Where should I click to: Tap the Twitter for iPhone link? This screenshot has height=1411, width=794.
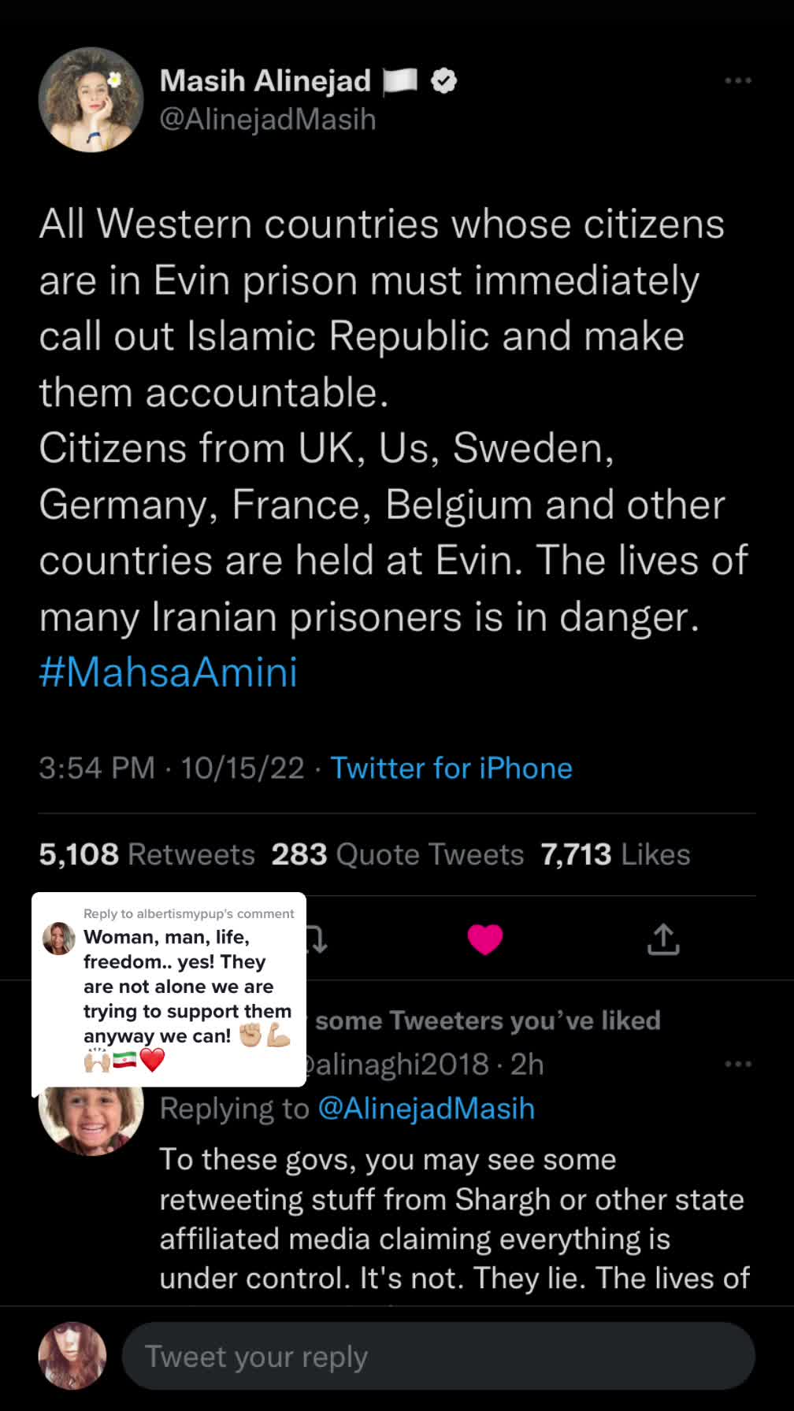451,768
